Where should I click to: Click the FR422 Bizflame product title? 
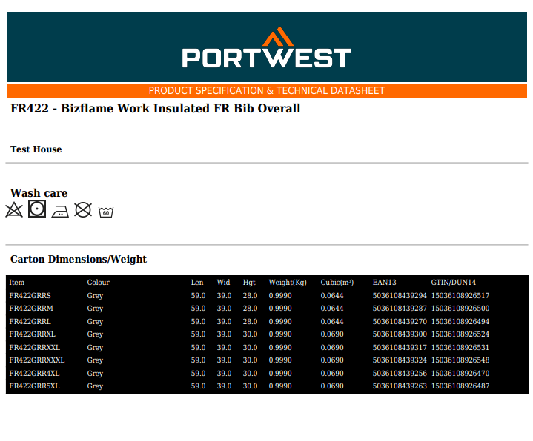point(156,109)
